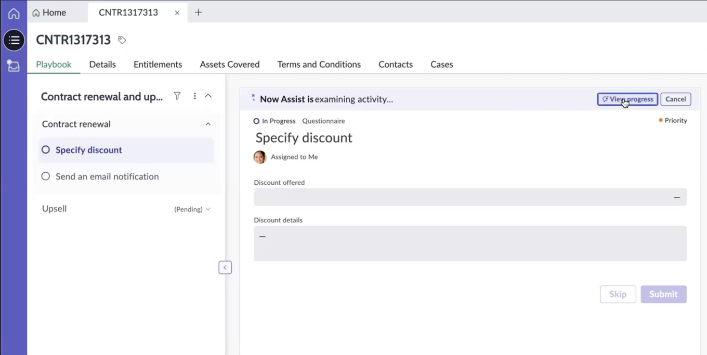Click the Upsell stage heading
This screenshot has width=707, height=355.
click(54, 209)
